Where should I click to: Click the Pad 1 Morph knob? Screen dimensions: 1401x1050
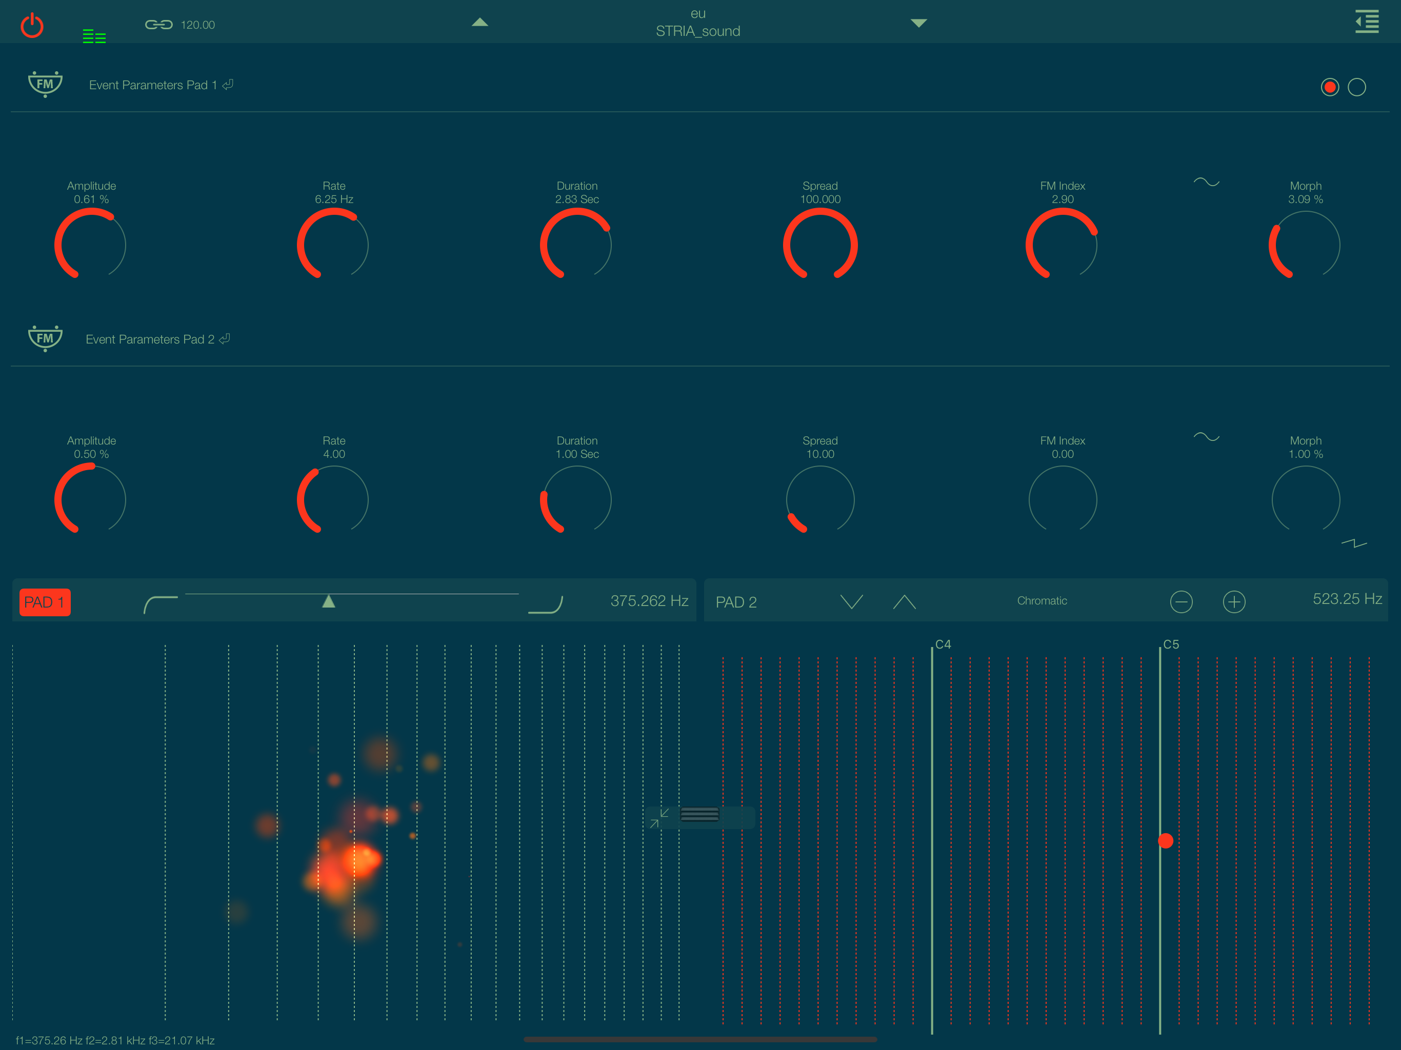(1305, 245)
